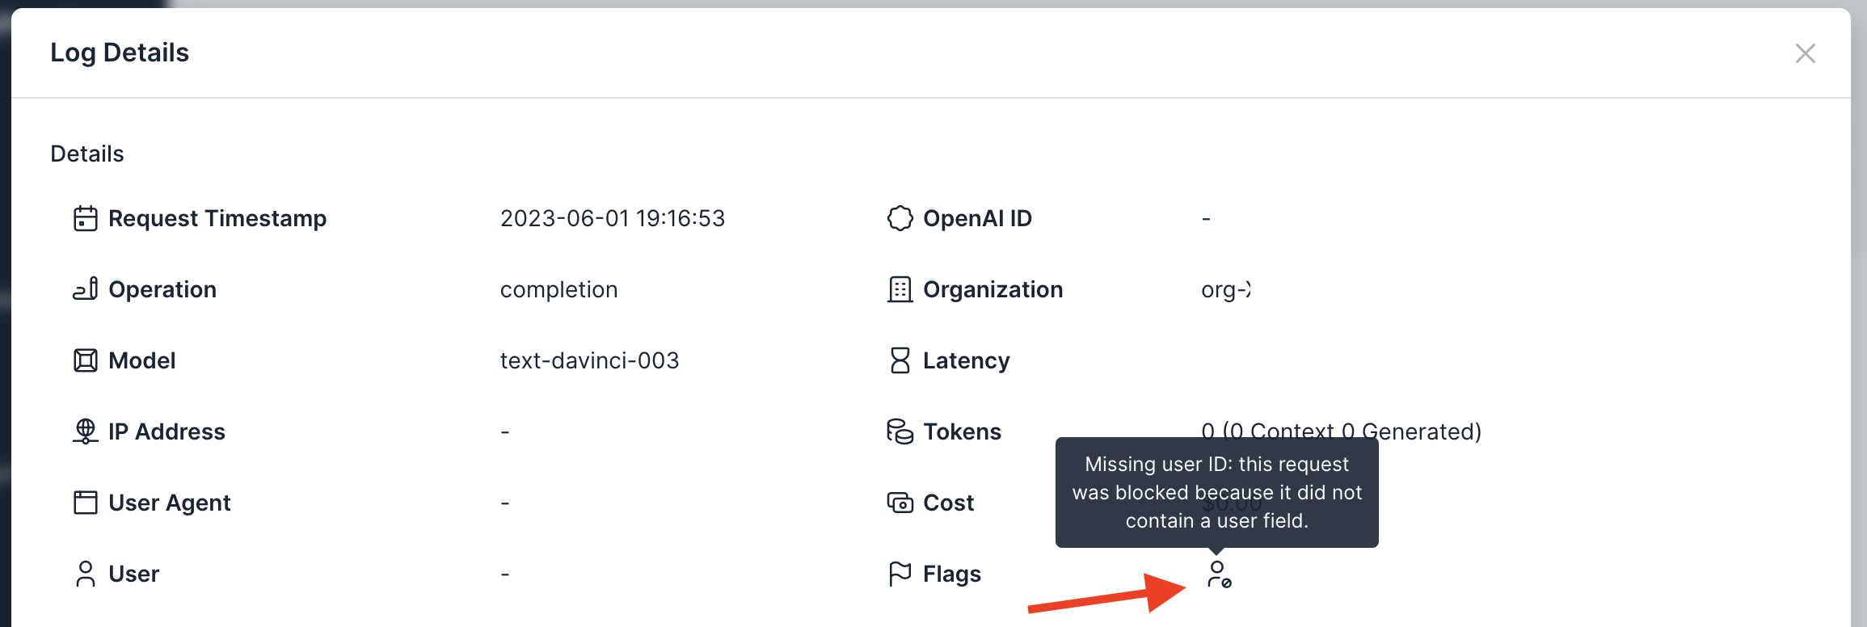Click the Flags flag icon

pyautogui.click(x=900, y=574)
